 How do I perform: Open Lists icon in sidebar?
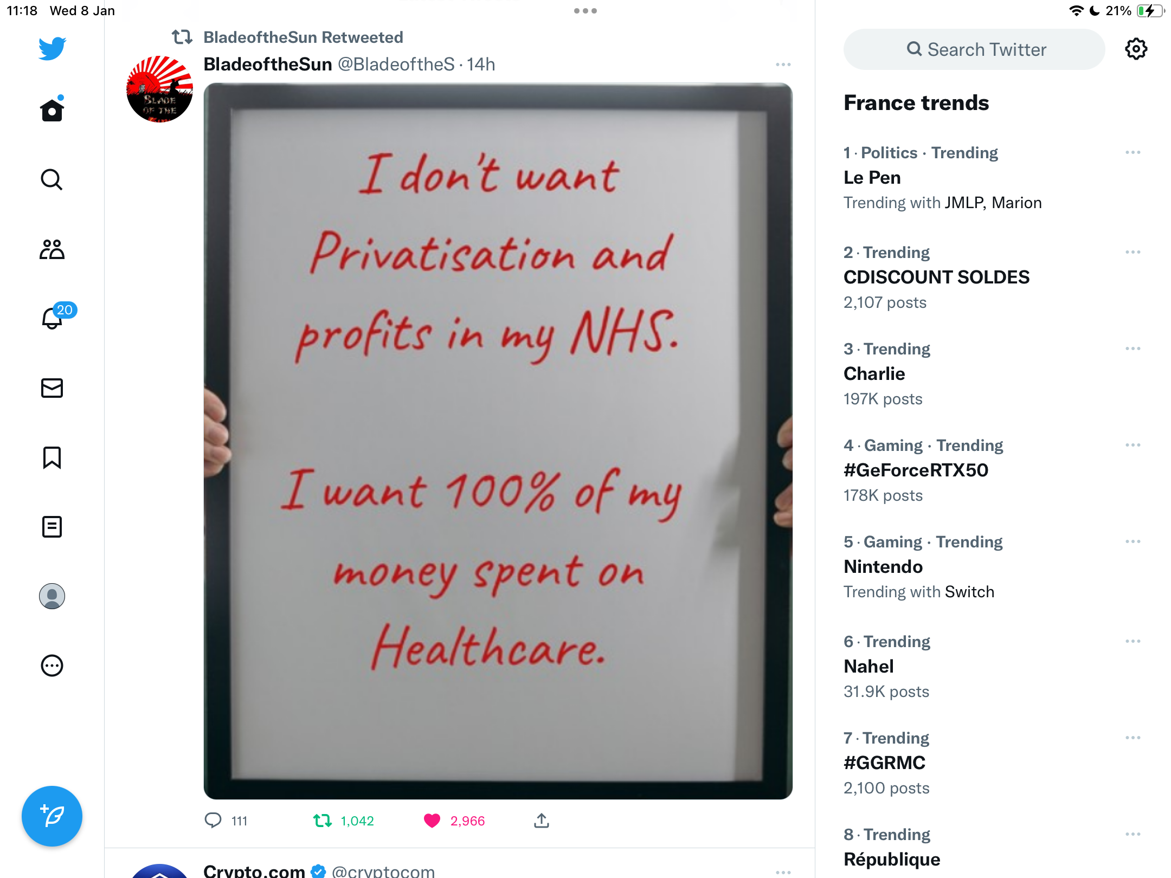pos(52,527)
